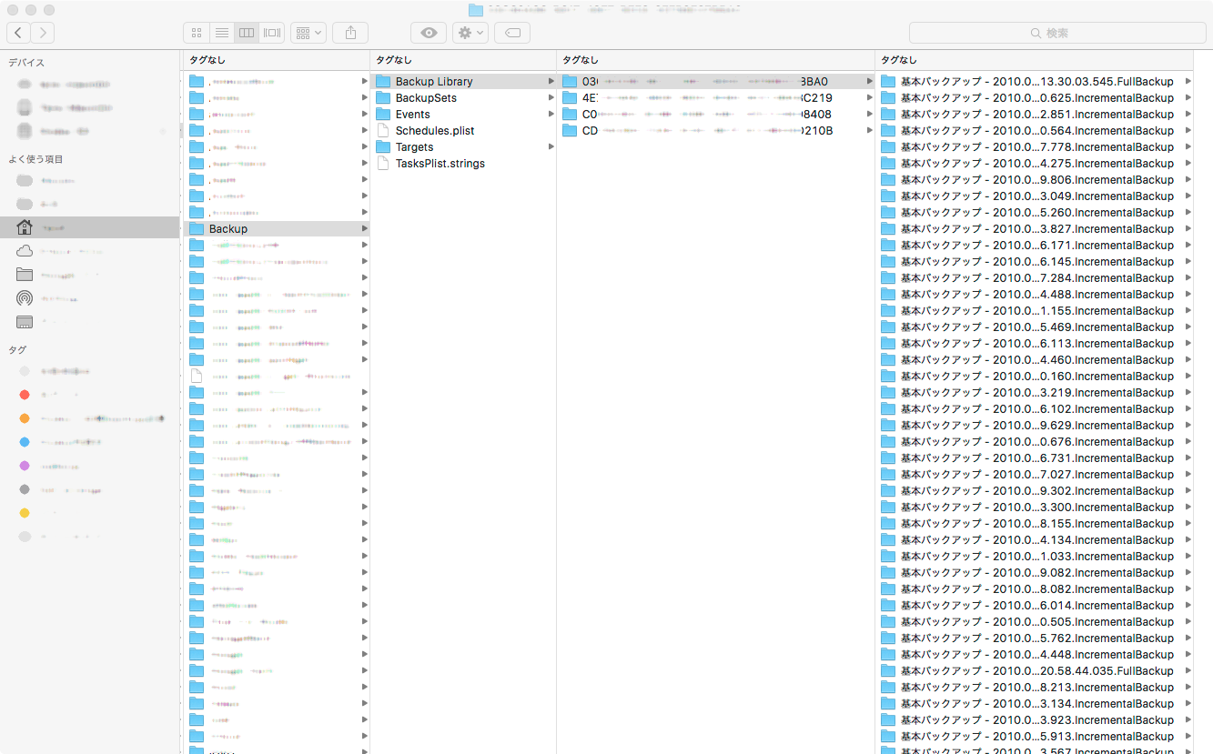Click the forward navigation arrow

point(42,33)
